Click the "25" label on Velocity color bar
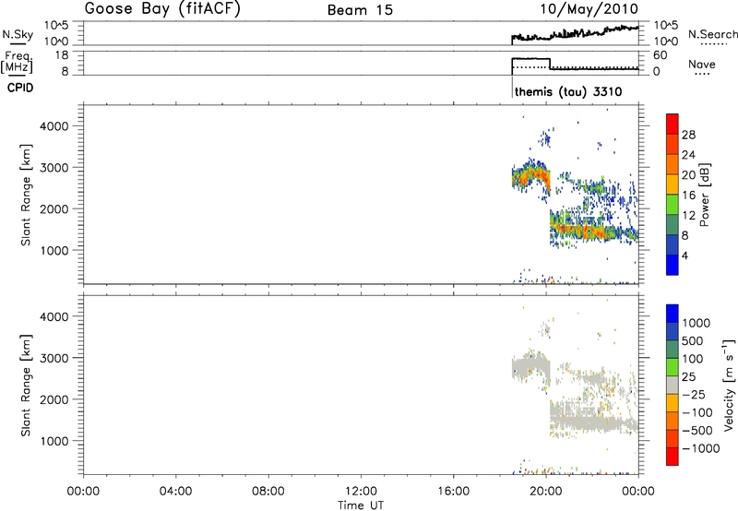The image size is (738, 511). click(688, 377)
